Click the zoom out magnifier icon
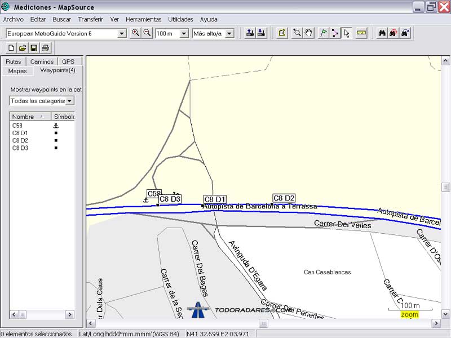The width and height of the screenshot is (451, 338). pos(147,33)
